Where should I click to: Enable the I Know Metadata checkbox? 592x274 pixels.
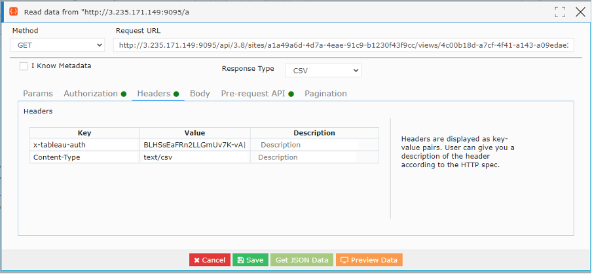tap(24, 66)
